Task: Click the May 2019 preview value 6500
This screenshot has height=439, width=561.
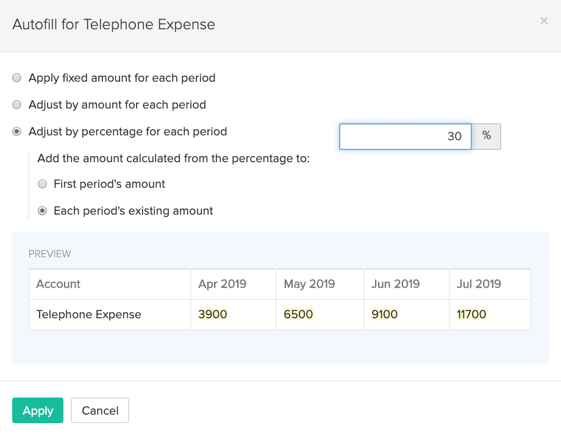Action: pos(299,315)
